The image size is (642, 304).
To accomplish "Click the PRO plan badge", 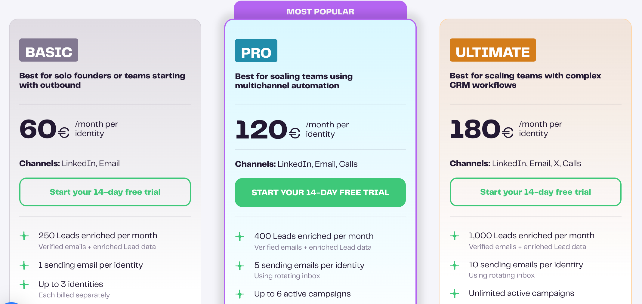I will tap(256, 51).
